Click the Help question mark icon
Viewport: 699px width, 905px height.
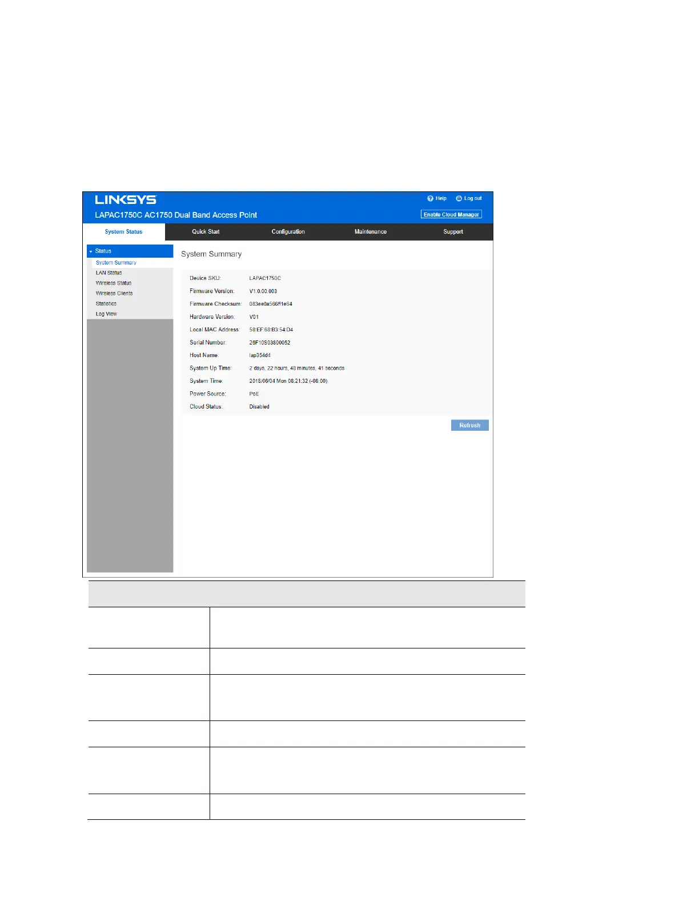[x=431, y=198]
